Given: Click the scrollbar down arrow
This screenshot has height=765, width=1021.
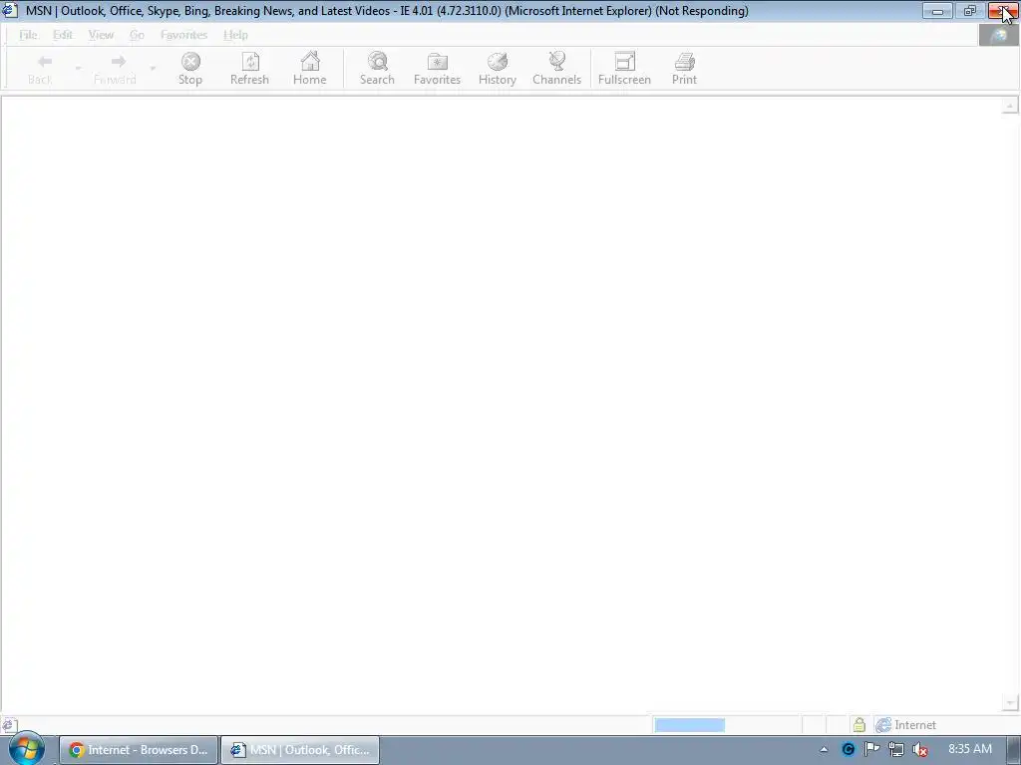Looking at the screenshot, I should (1010, 703).
